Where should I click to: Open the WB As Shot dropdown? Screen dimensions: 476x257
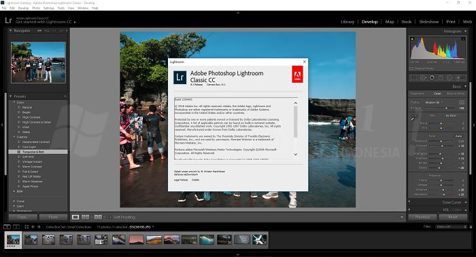(452, 116)
